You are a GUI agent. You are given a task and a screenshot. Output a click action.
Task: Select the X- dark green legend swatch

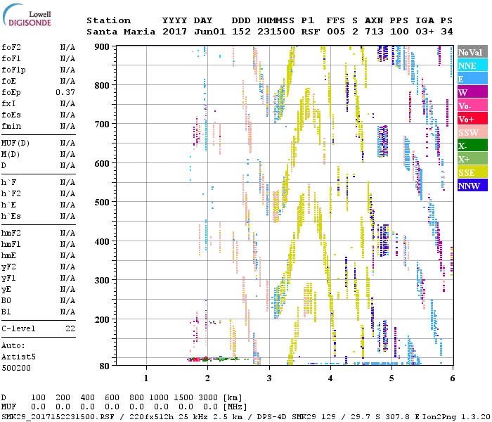472,146
